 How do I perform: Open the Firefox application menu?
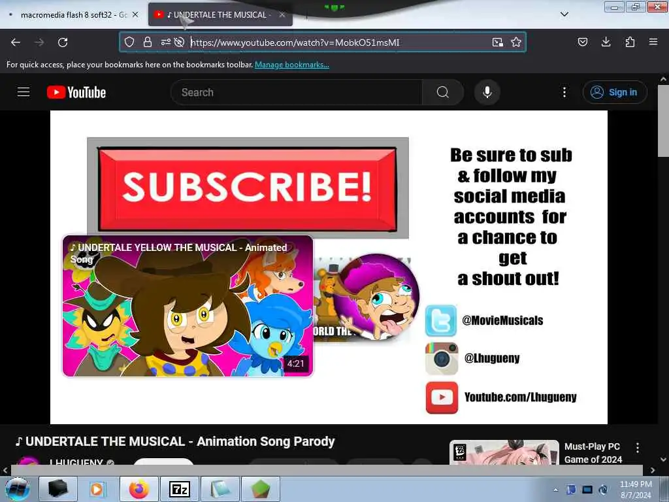tap(653, 42)
